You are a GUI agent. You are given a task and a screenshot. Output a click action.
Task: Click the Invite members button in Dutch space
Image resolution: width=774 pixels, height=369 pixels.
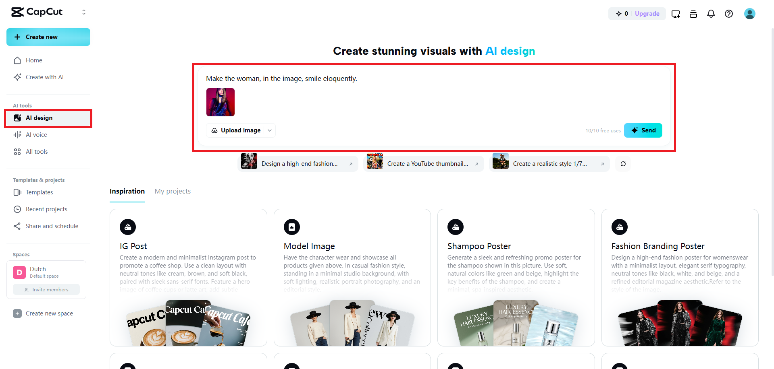46,289
